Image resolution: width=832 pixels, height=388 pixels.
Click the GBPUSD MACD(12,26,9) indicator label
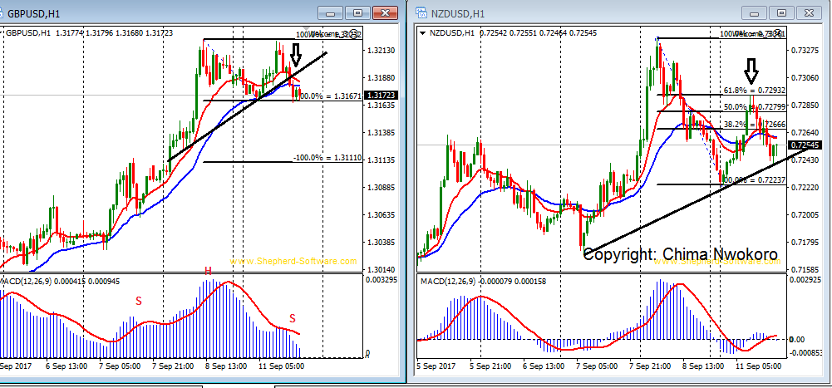(x=60, y=282)
